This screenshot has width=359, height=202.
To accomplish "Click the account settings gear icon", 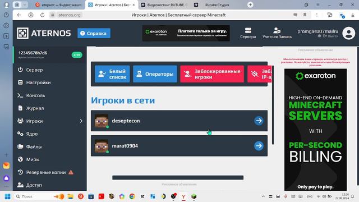I will [319, 36].
